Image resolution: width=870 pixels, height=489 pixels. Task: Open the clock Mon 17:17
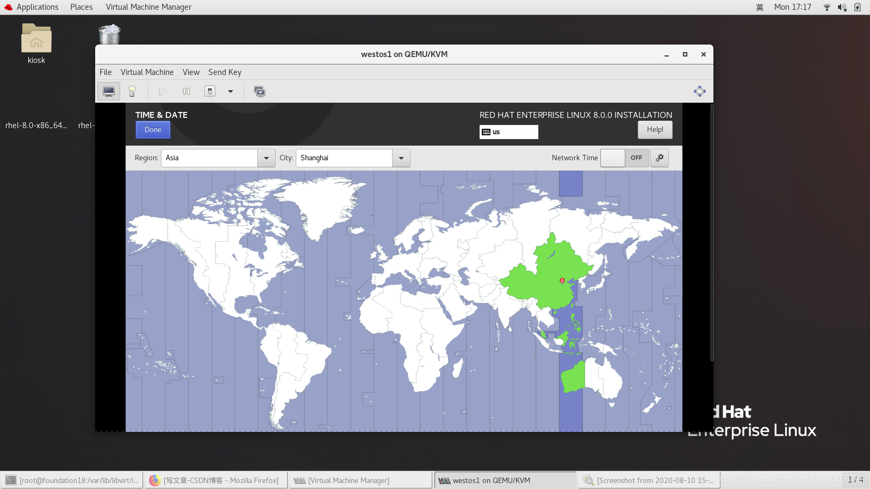pyautogui.click(x=792, y=7)
